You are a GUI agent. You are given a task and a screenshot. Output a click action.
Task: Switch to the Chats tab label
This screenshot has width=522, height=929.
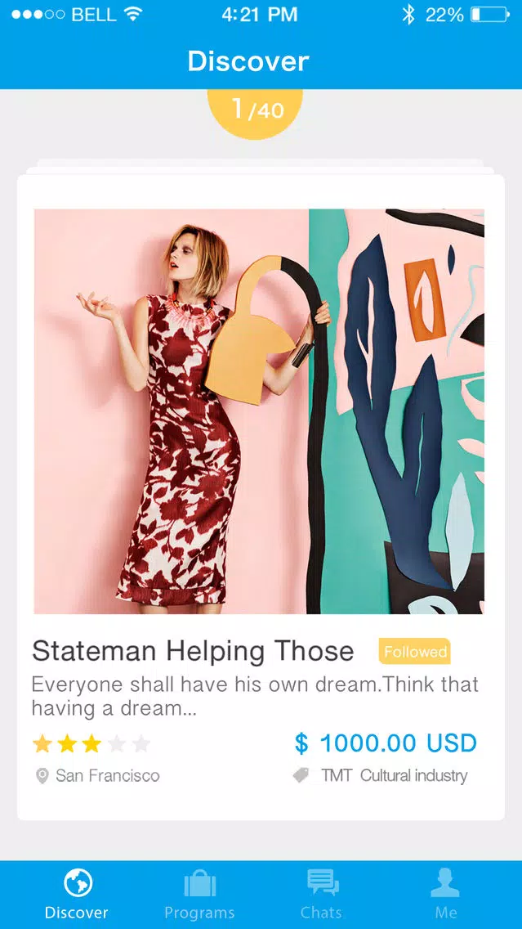321,913
